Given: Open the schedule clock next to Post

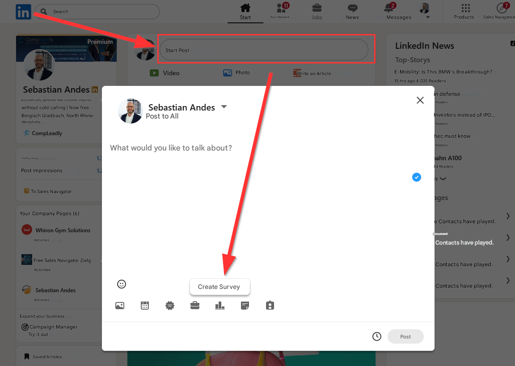Looking at the screenshot, I should pyautogui.click(x=377, y=336).
